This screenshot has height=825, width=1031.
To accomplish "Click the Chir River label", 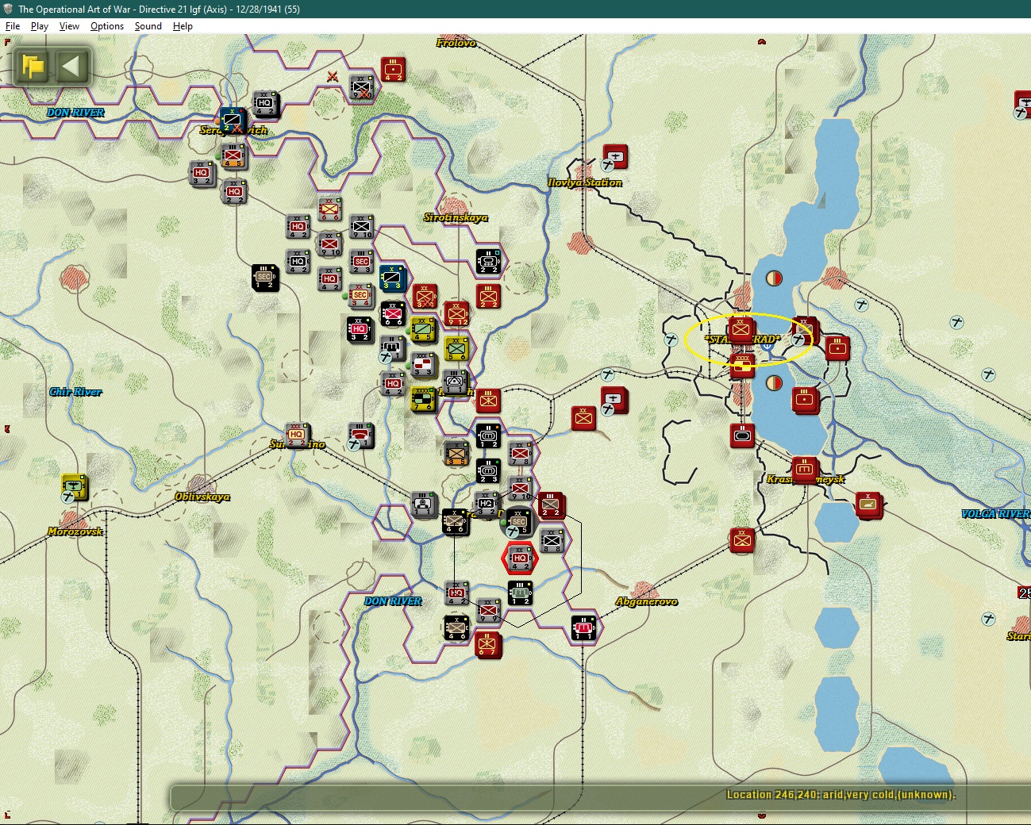I will pos(75,392).
